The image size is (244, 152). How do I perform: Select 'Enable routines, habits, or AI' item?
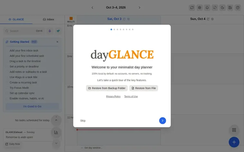[27, 98]
